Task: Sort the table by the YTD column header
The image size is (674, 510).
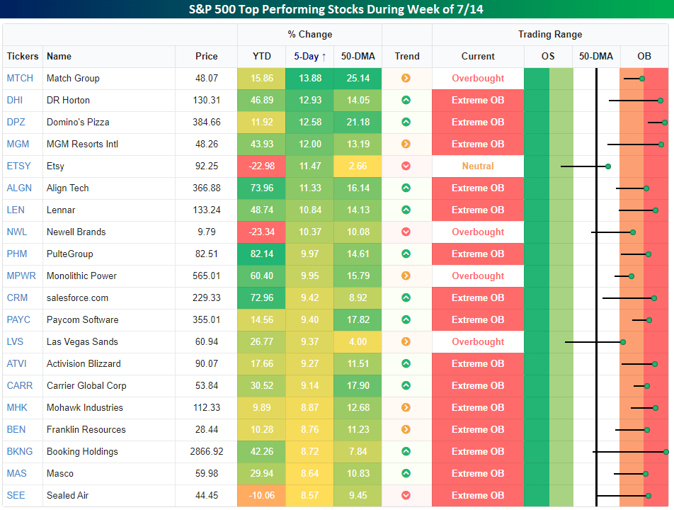Action: 261,56
